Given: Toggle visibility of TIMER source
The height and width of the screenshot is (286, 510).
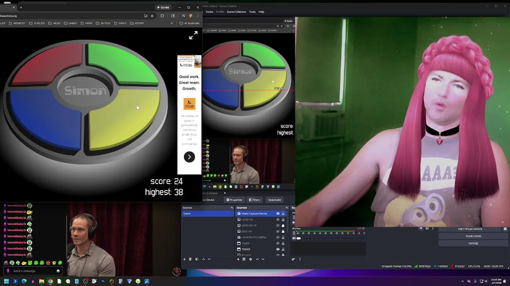Looking at the screenshot, I should pos(278,243).
